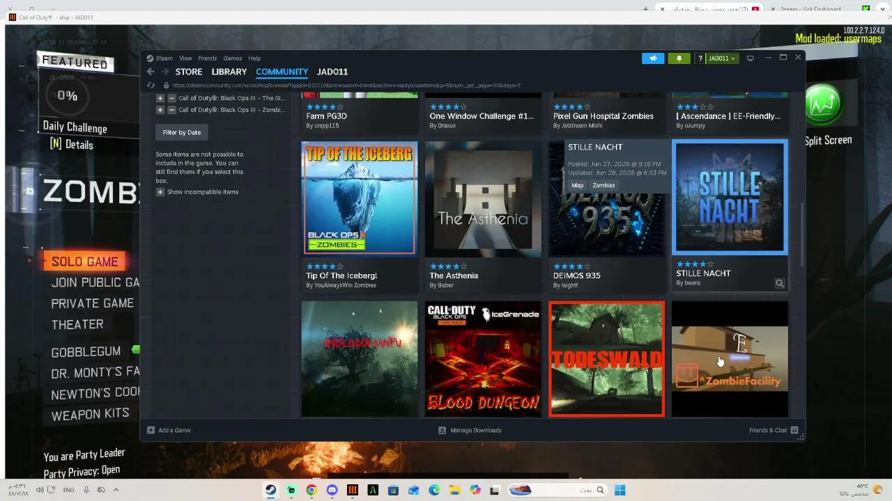Open WEAPON KITS in the game menu
The image size is (892, 501).
[90, 413]
